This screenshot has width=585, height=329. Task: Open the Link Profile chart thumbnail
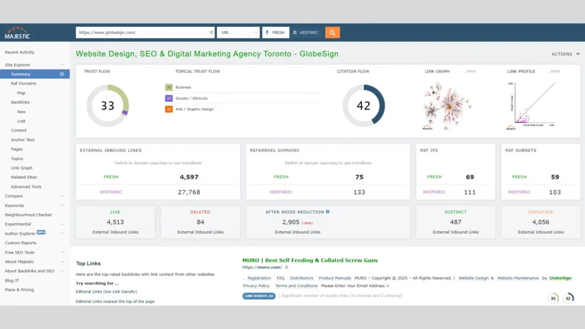point(532,106)
